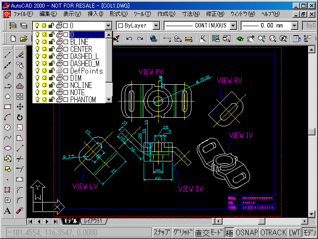Select the Explode tool
This screenshot has height=239, width=318.
[20, 211]
